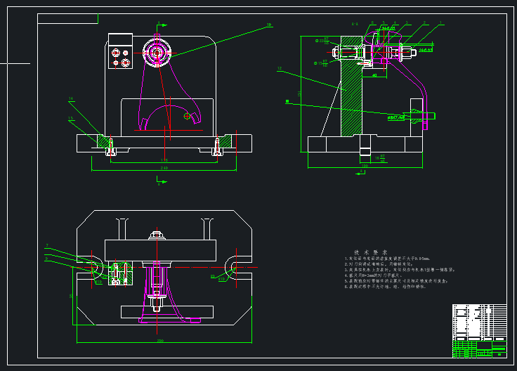
Task: Select the 22 H7/n6 fit callout
Action: 322,41
